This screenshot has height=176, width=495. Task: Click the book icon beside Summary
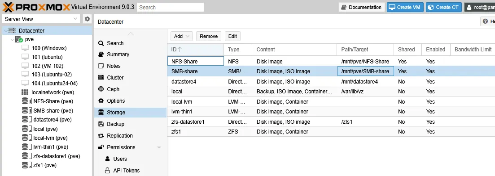101,54
